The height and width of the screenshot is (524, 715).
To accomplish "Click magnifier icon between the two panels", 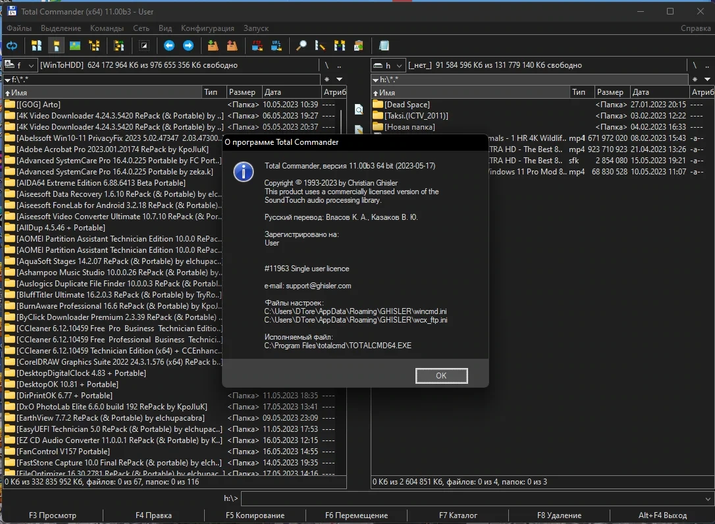I will (x=359, y=110).
